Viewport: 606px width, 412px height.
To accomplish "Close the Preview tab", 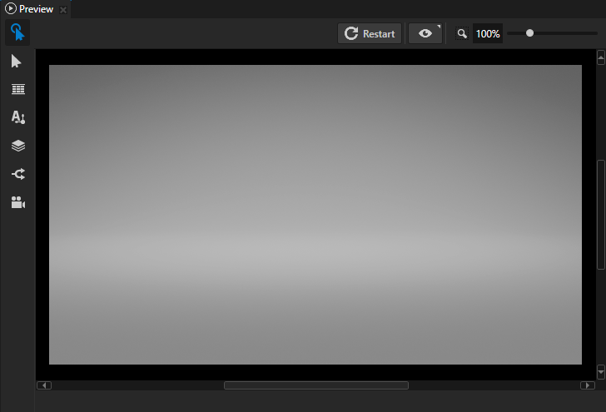I will pyautogui.click(x=63, y=10).
